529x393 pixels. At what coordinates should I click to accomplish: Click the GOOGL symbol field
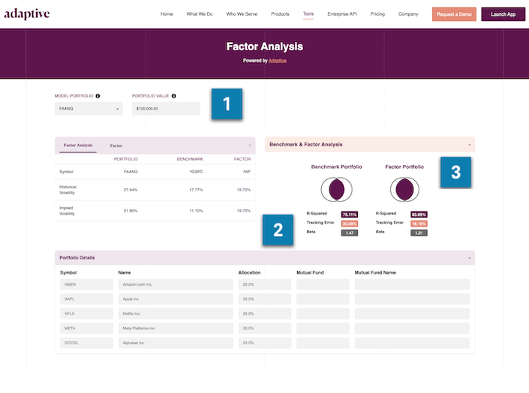point(87,343)
